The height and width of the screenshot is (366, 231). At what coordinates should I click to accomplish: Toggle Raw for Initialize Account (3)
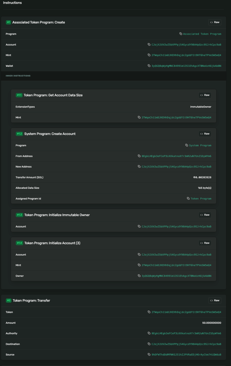click(x=205, y=243)
